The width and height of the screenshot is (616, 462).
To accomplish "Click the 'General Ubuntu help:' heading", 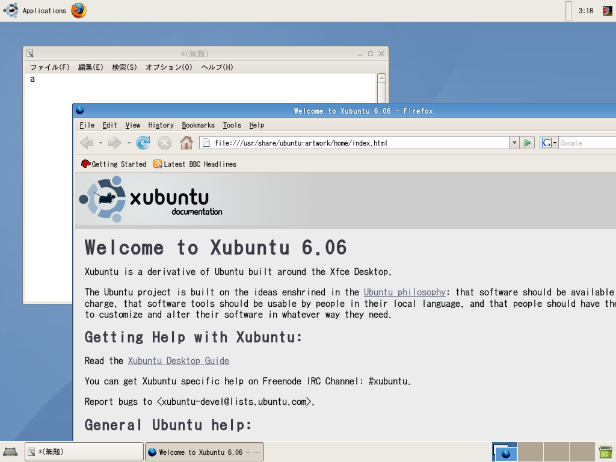I will tap(168, 425).
